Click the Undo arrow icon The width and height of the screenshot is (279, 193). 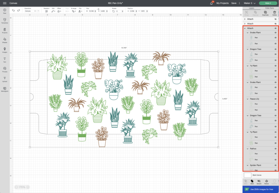13,11
